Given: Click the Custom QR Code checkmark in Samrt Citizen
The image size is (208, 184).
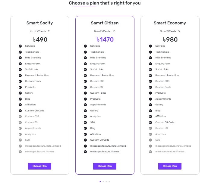Looking at the screenshot, I should (85, 140).
